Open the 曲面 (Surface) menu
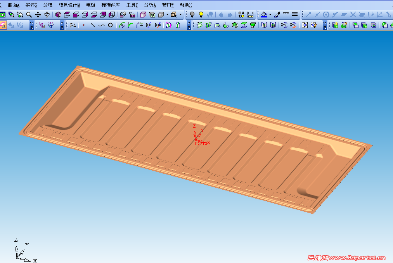The height and width of the screenshot is (263, 393). pos(14,5)
